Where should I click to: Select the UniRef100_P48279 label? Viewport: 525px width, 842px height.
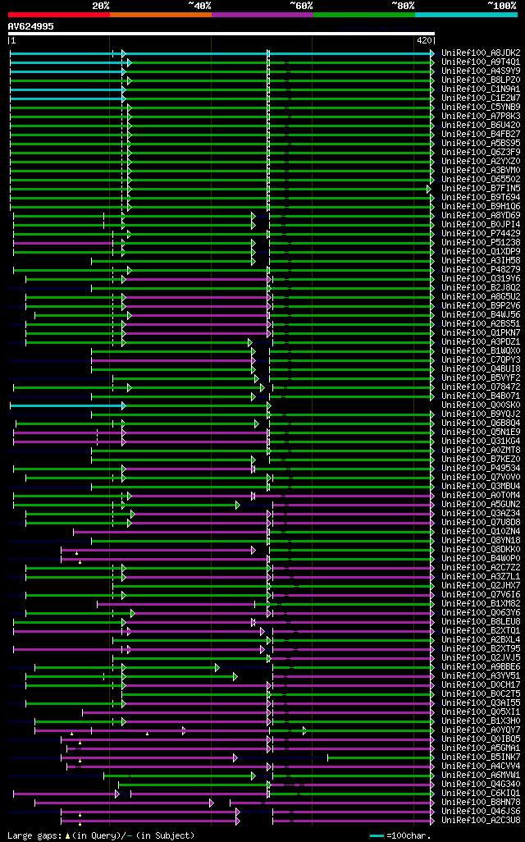[x=481, y=269]
